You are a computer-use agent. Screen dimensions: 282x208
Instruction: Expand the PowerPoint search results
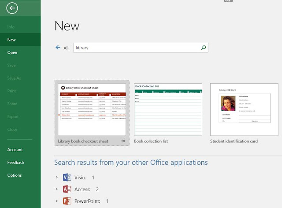[57, 201]
